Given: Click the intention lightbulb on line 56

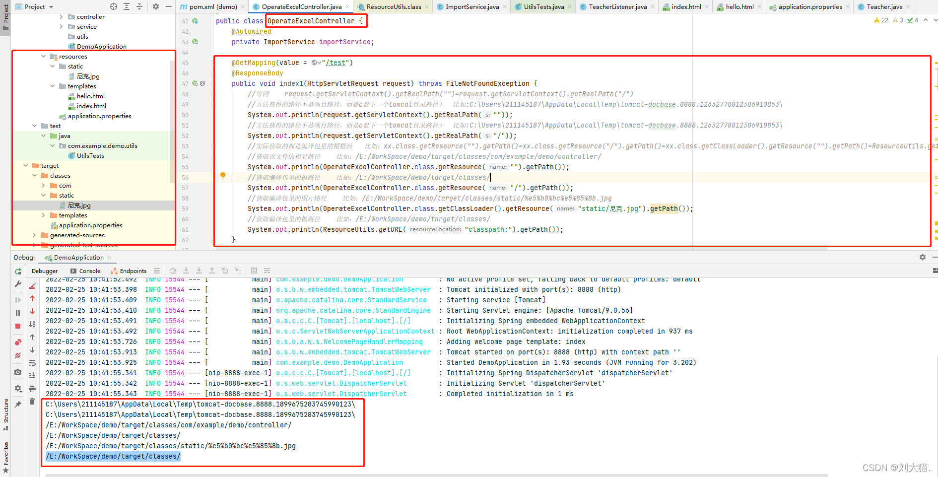Looking at the screenshot, I should pos(223,176).
